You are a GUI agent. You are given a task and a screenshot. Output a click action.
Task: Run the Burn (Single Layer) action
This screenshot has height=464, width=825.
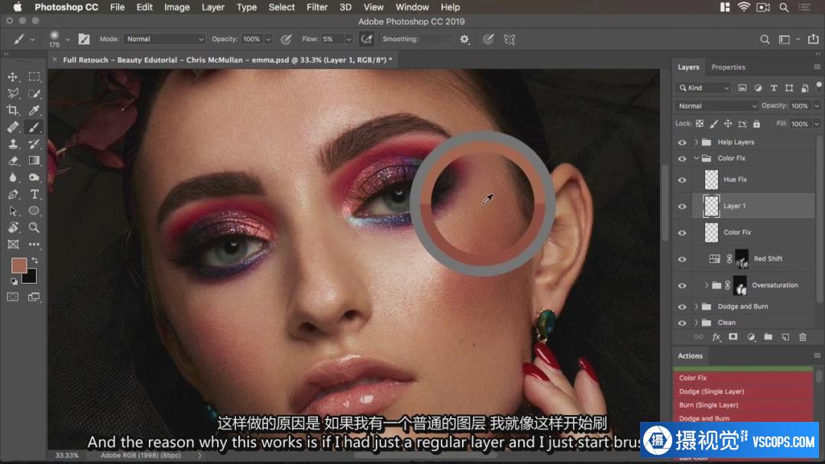[743, 406]
